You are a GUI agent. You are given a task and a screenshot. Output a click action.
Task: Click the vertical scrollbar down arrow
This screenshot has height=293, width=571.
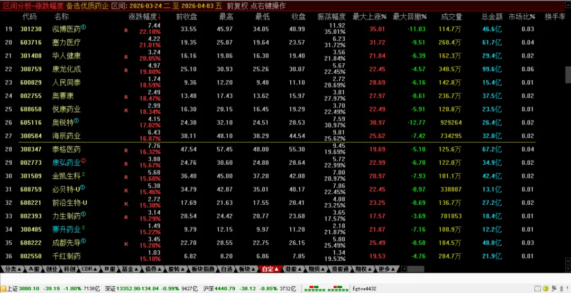click(x=567, y=261)
